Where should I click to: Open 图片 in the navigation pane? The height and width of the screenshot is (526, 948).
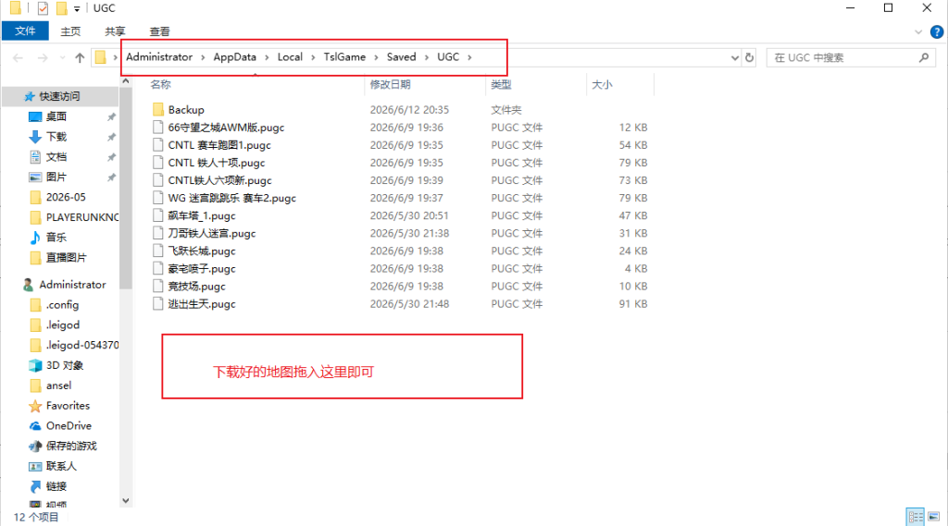tap(56, 177)
